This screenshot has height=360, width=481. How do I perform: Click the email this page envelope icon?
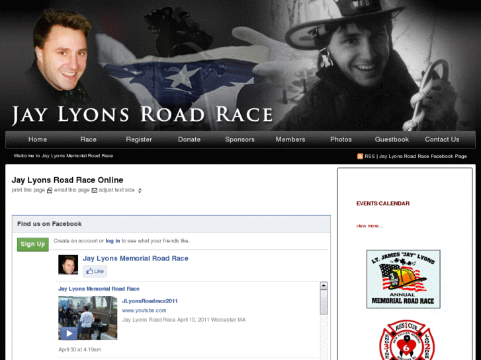pos(95,191)
